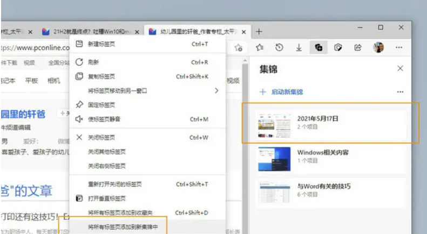Click the address bar URL field
The height and width of the screenshot is (234, 427).
tap(36, 48)
